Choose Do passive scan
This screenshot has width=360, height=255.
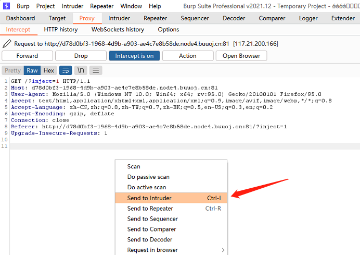pyautogui.click(x=171, y=177)
